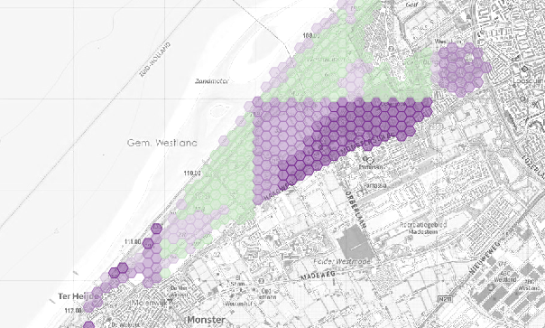
Task: Click the Ter Heijde place name
Action: point(79,296)
